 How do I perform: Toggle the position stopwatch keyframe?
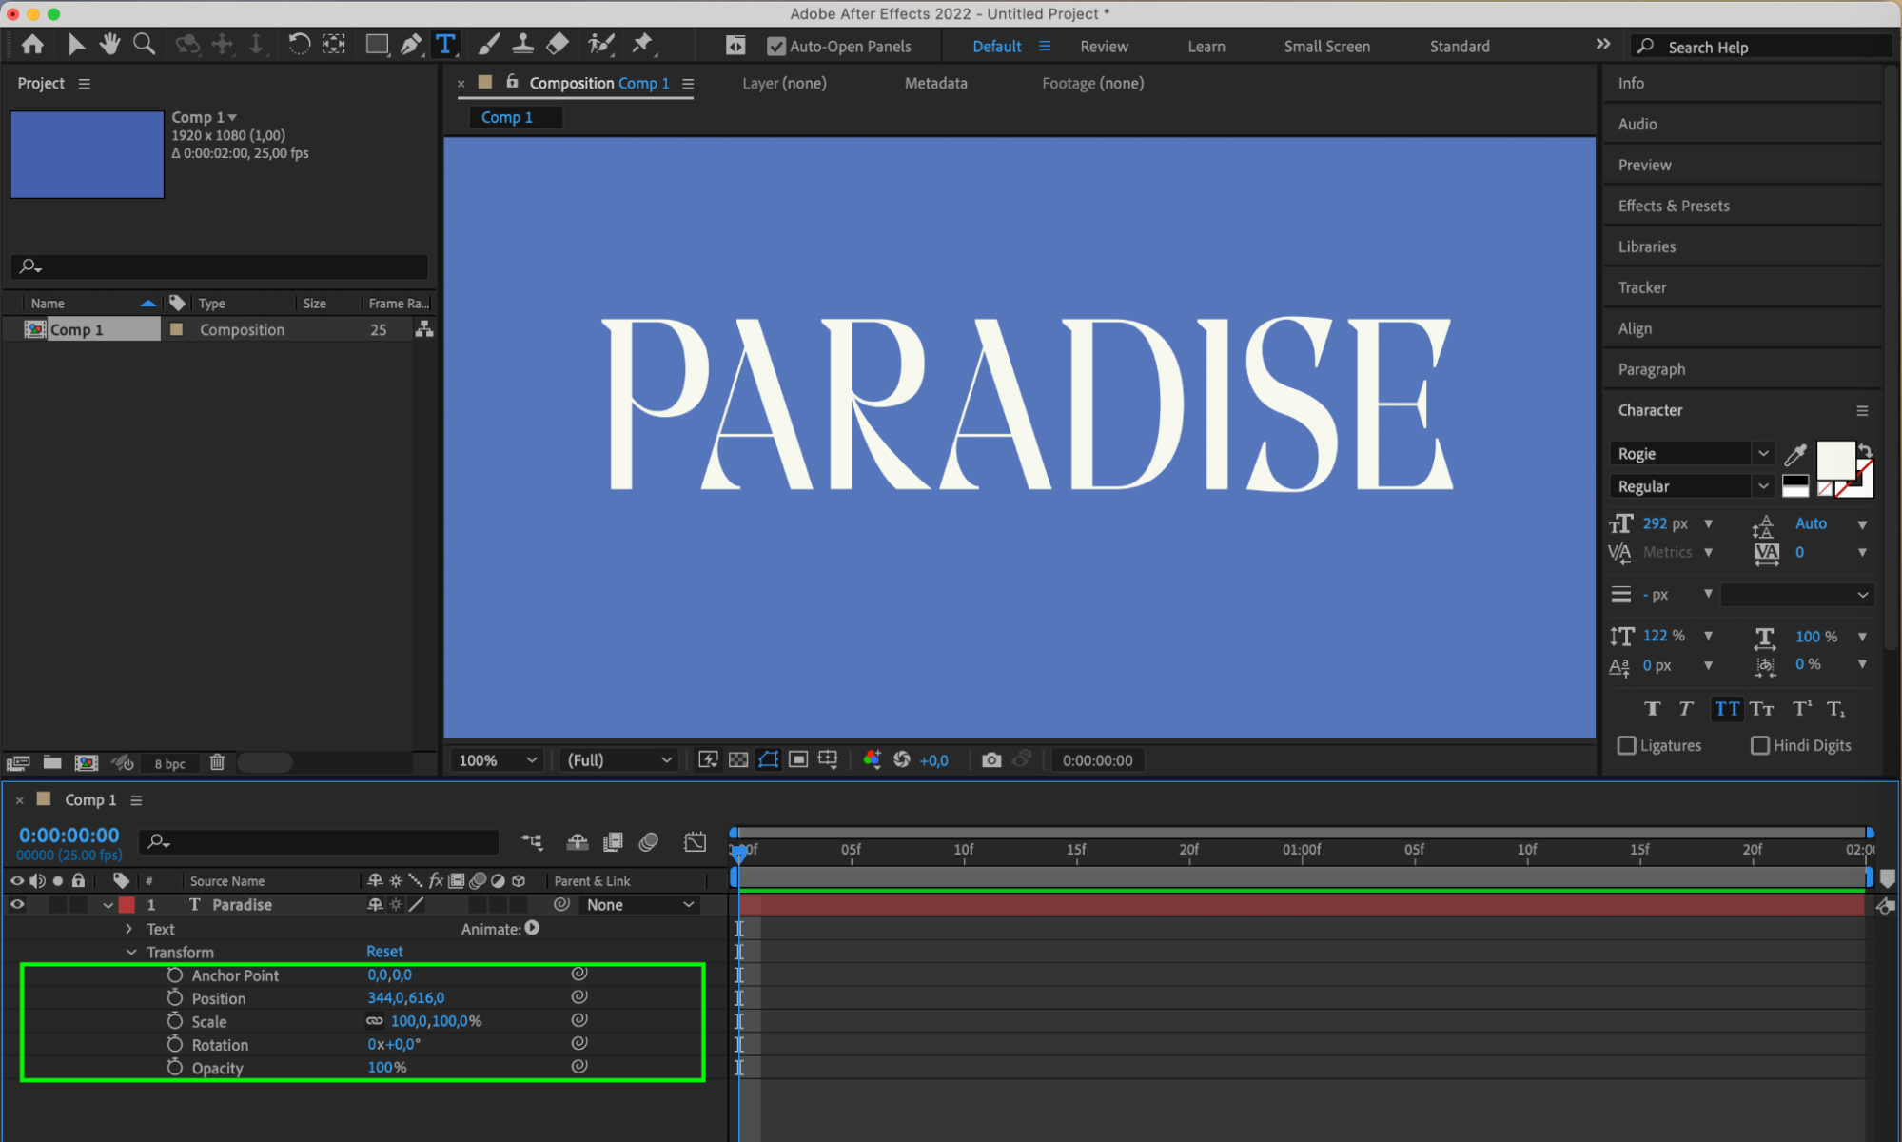[175, 997]
